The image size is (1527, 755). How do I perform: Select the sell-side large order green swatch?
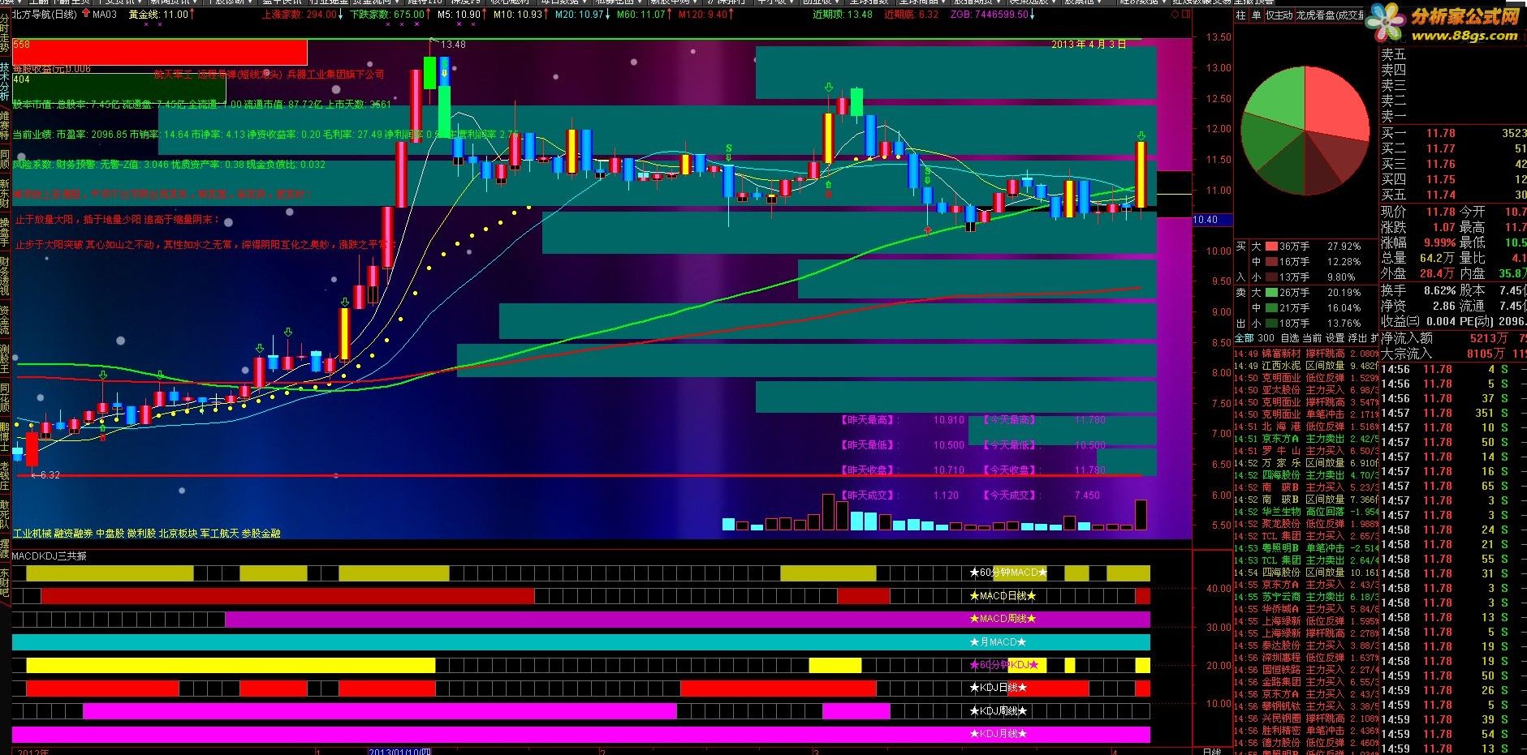point(1271,293)
